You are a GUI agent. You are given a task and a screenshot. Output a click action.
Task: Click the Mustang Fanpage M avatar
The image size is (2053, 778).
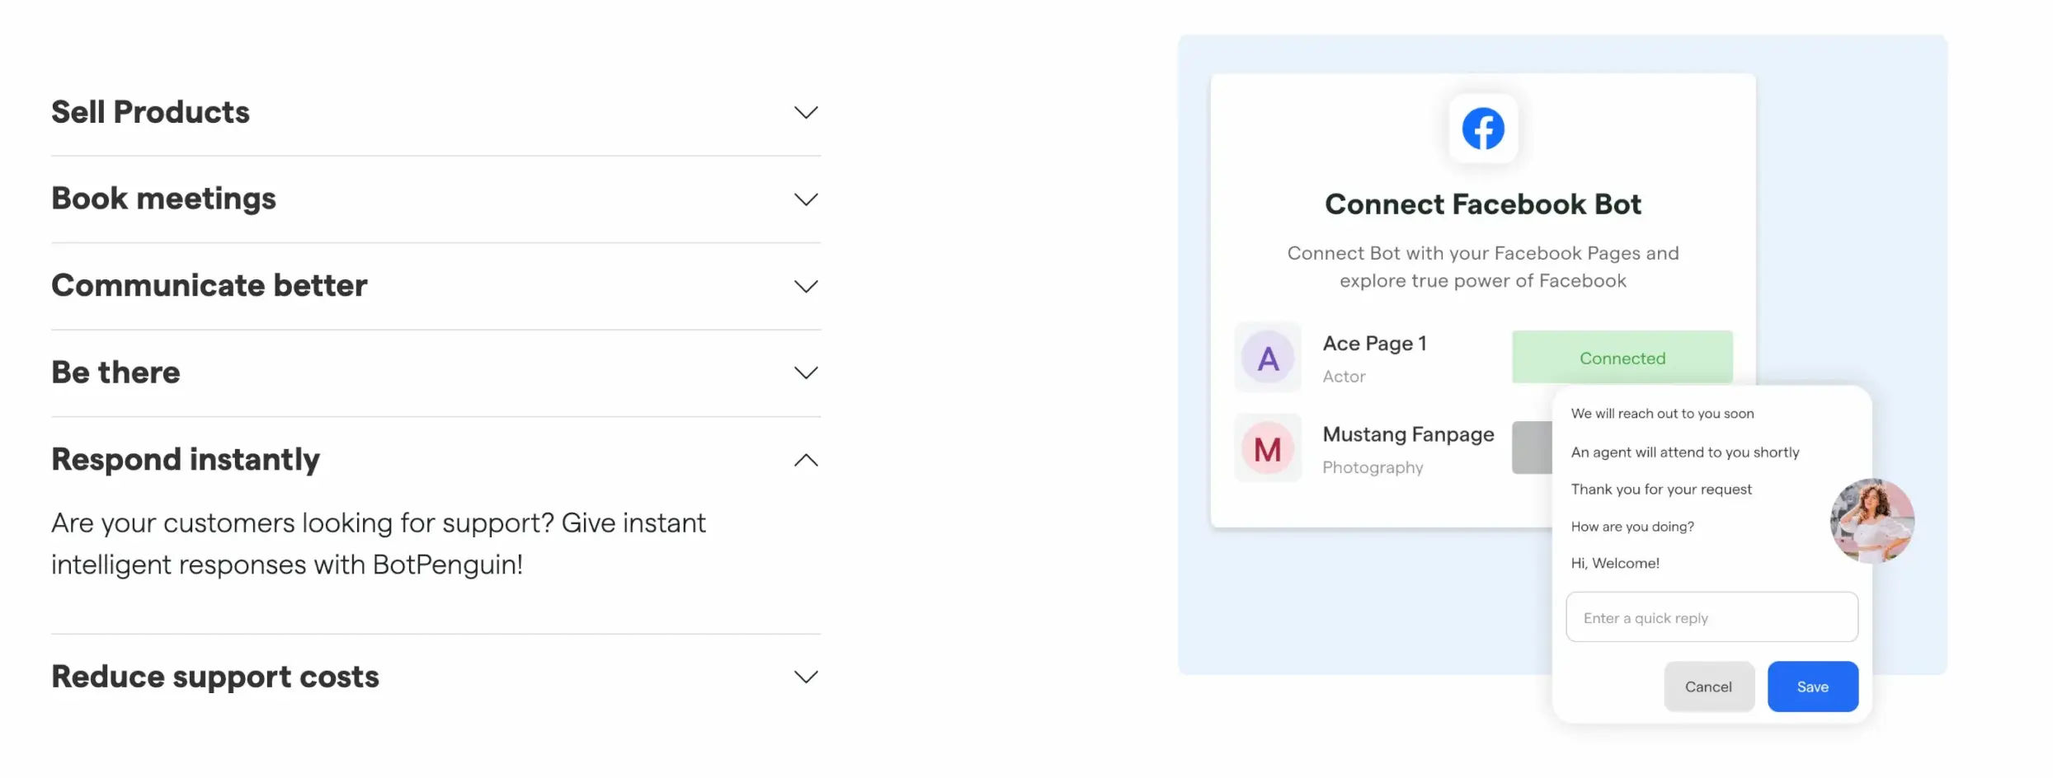1268,448
